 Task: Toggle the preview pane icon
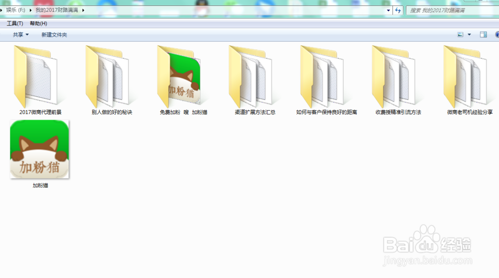coord(484,35)
